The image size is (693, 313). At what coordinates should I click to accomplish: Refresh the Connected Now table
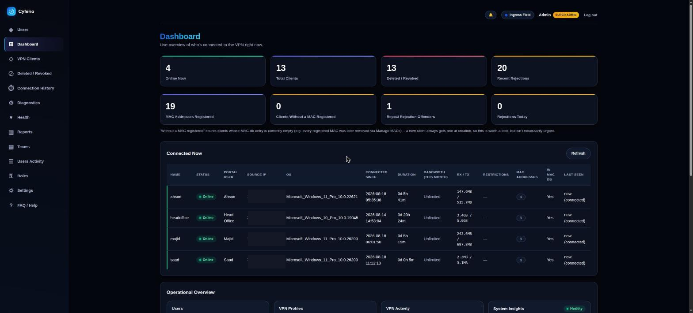[x=578, y=153]
